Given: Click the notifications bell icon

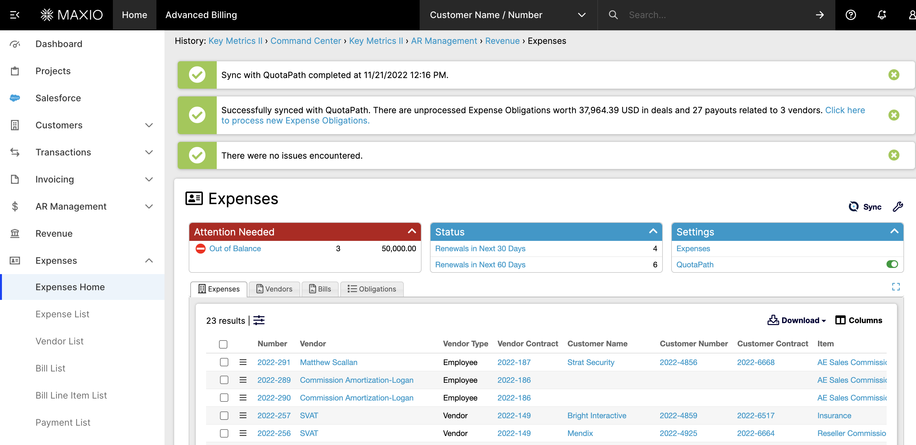Looking at the screenshot, I should click(881, 15).
